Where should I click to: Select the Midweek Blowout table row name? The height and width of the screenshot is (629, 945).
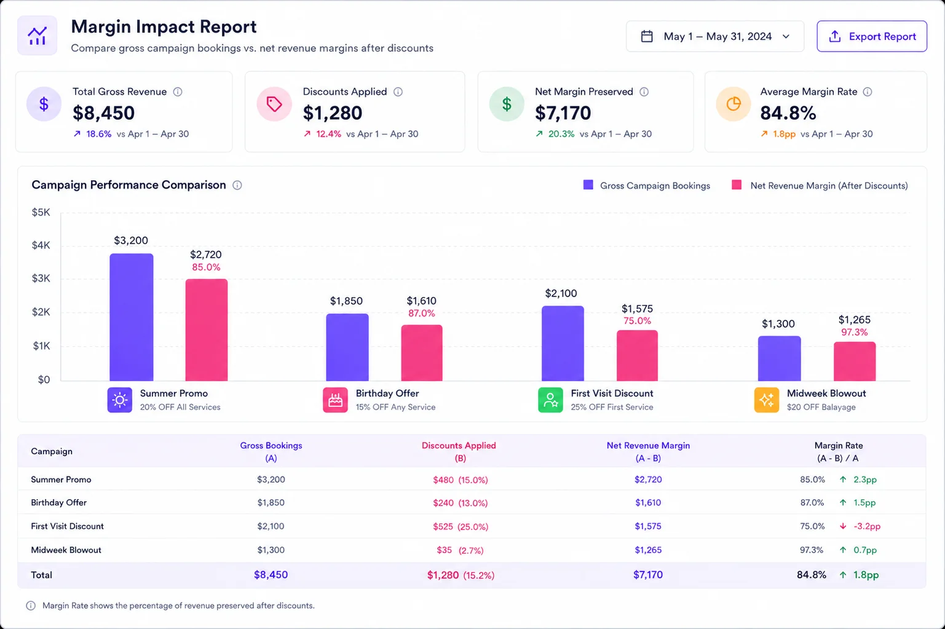click(66, 550)
